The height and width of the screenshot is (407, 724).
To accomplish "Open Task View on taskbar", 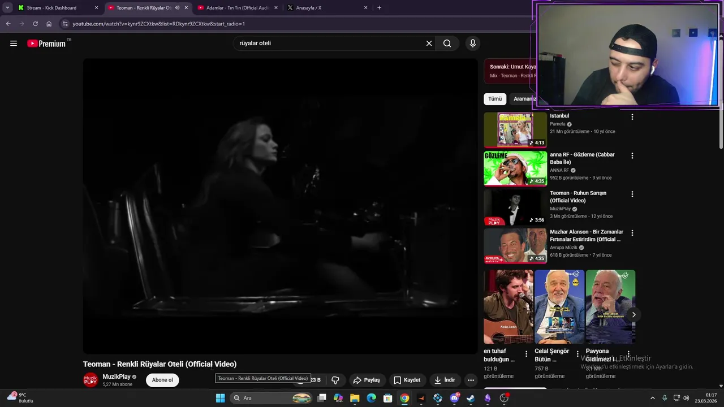I will click(x=322, y=398).
